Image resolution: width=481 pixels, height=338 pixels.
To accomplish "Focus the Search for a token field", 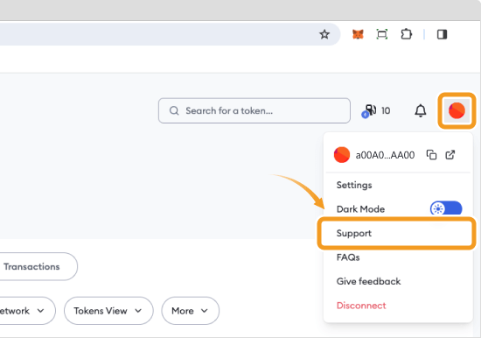I will pyautogui.click(x=254, y=110).
